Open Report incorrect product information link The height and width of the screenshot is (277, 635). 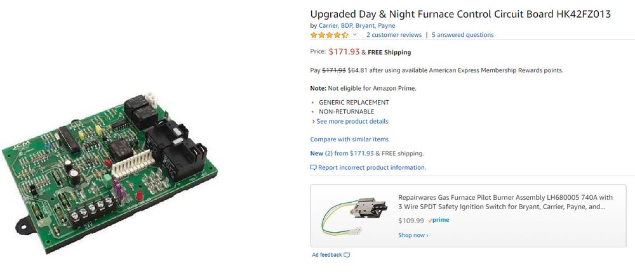click(x=371, y=167)
